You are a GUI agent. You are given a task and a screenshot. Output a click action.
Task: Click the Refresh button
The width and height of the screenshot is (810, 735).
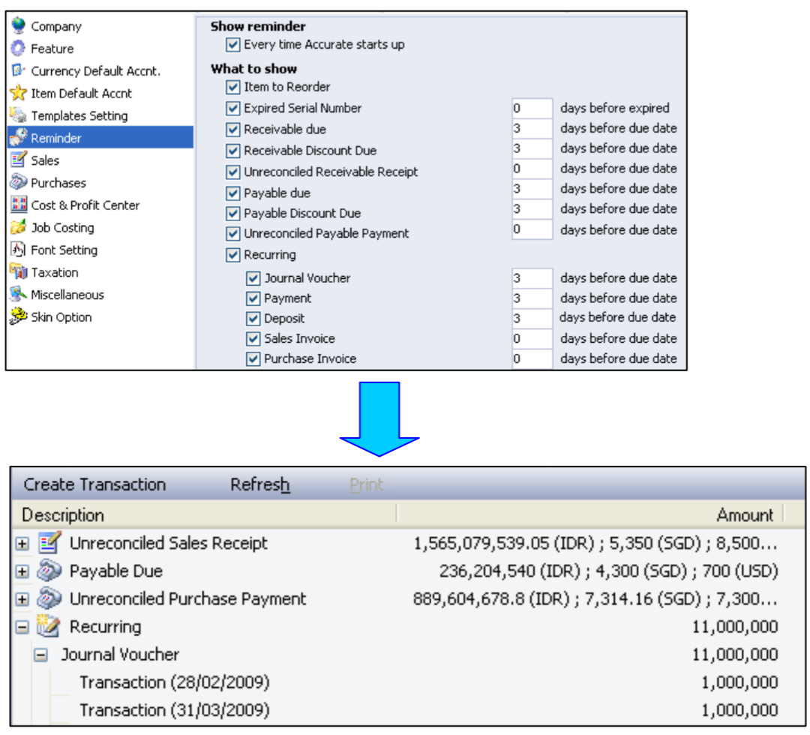pos(259,484)
